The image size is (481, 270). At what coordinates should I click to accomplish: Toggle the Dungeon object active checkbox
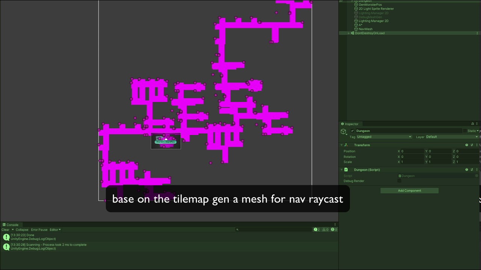(x=352, y=131)
